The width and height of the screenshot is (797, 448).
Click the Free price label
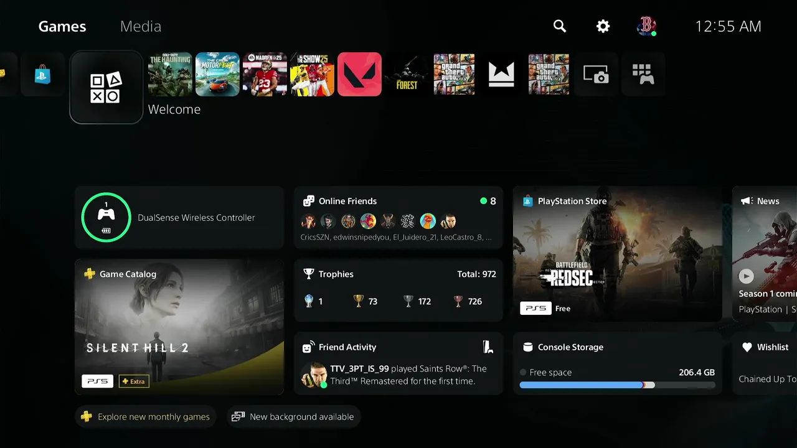563,309
